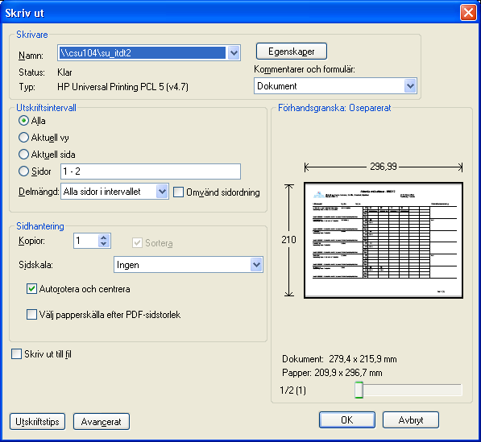Cancel printing with Avbryt

[x=411, y=420]
